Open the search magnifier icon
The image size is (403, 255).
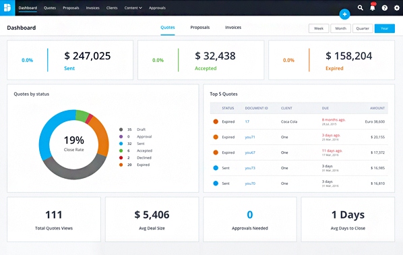pyautogui.click(x=361, y=7)
